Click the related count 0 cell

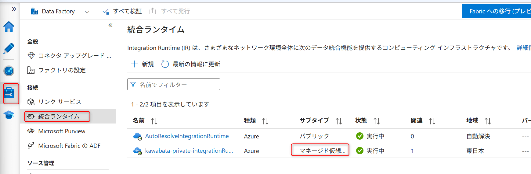(412, 136)
